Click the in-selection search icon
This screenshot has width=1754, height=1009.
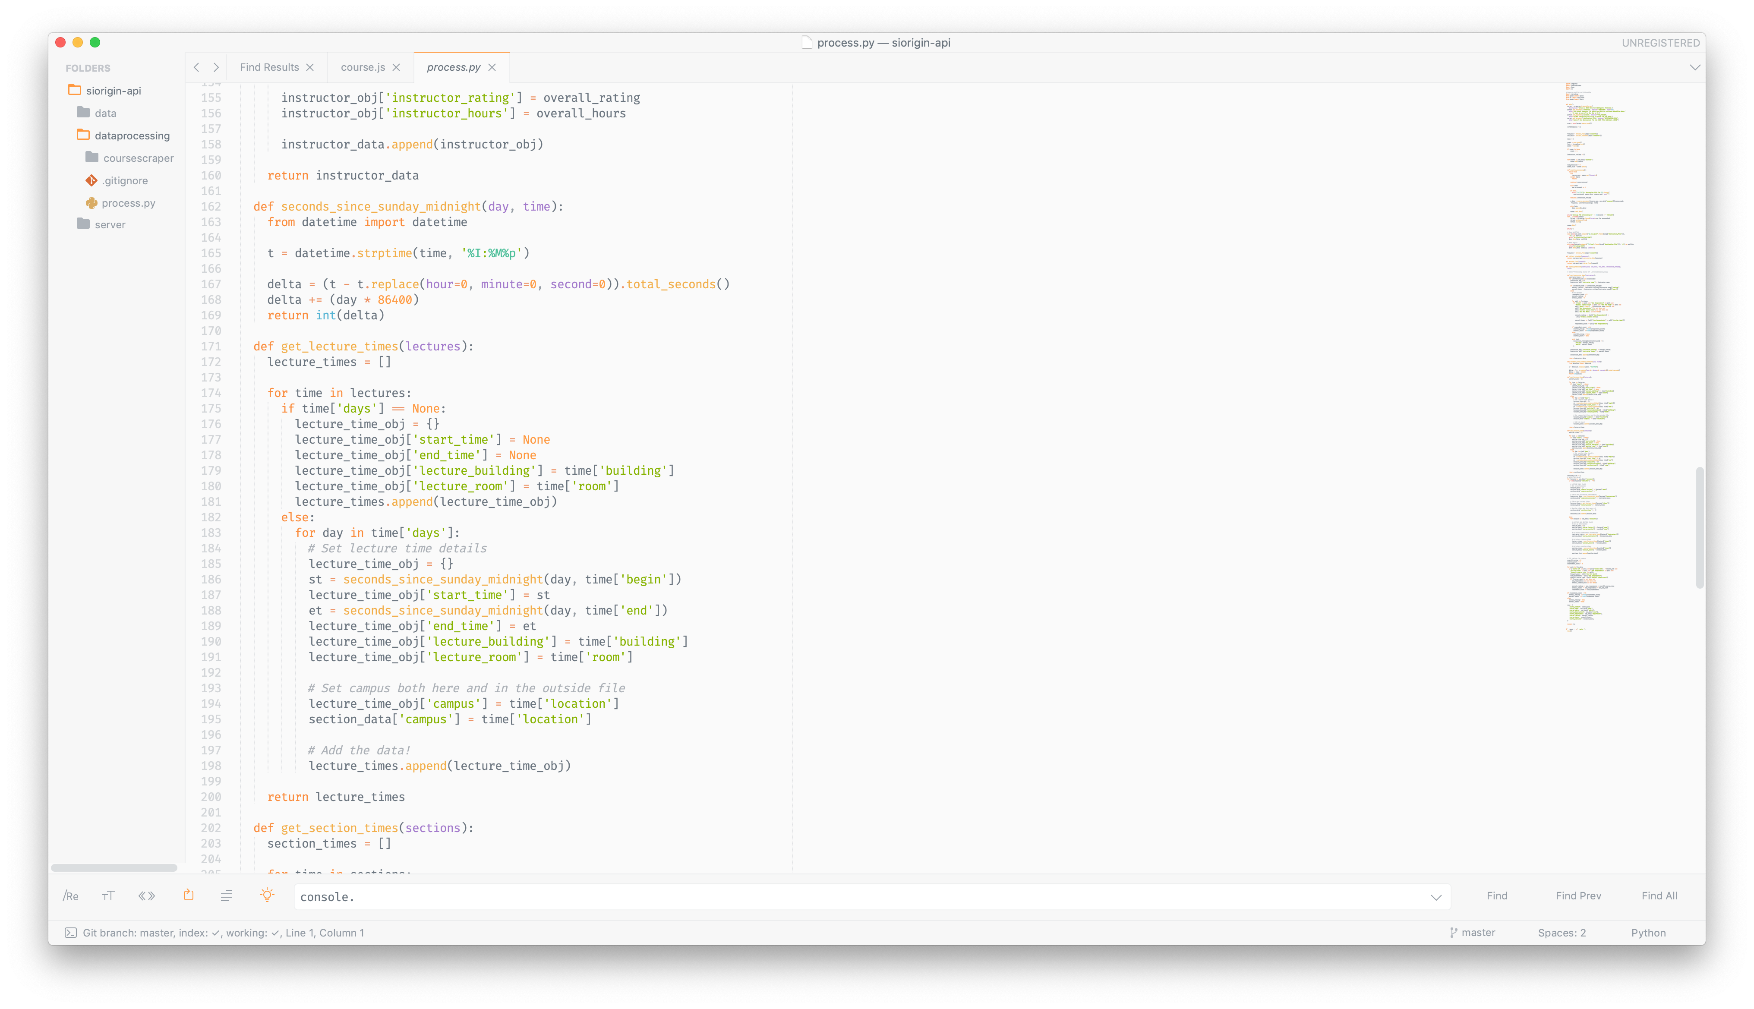tap(227, 896)
